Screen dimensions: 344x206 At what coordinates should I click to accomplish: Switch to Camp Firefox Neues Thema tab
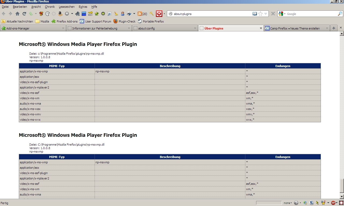point(297,28)
